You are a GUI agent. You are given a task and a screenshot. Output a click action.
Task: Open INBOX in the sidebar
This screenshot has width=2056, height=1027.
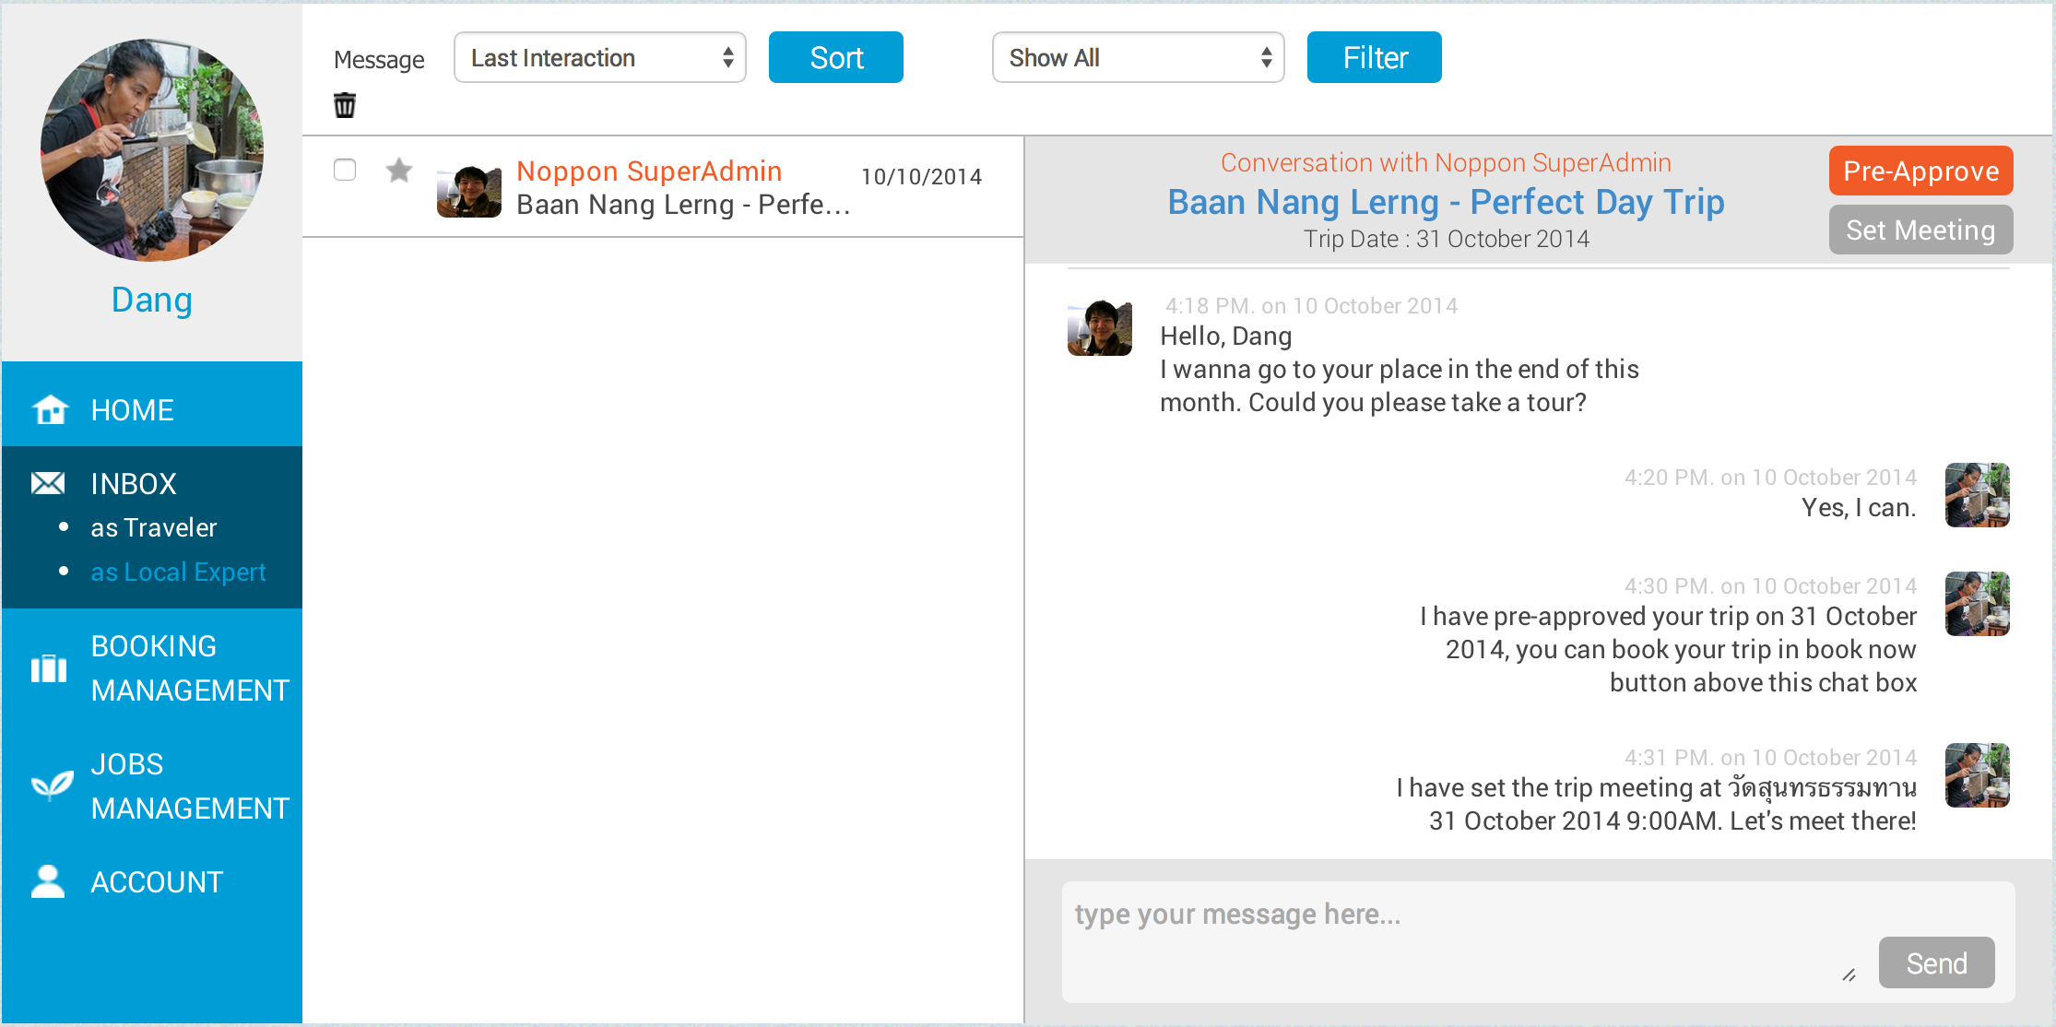pyautogui.click(x=134, y=483)
